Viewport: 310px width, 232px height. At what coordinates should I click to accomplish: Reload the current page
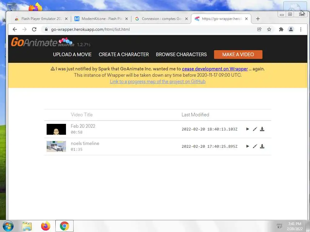pyautogui.click(x=34, y=29)
